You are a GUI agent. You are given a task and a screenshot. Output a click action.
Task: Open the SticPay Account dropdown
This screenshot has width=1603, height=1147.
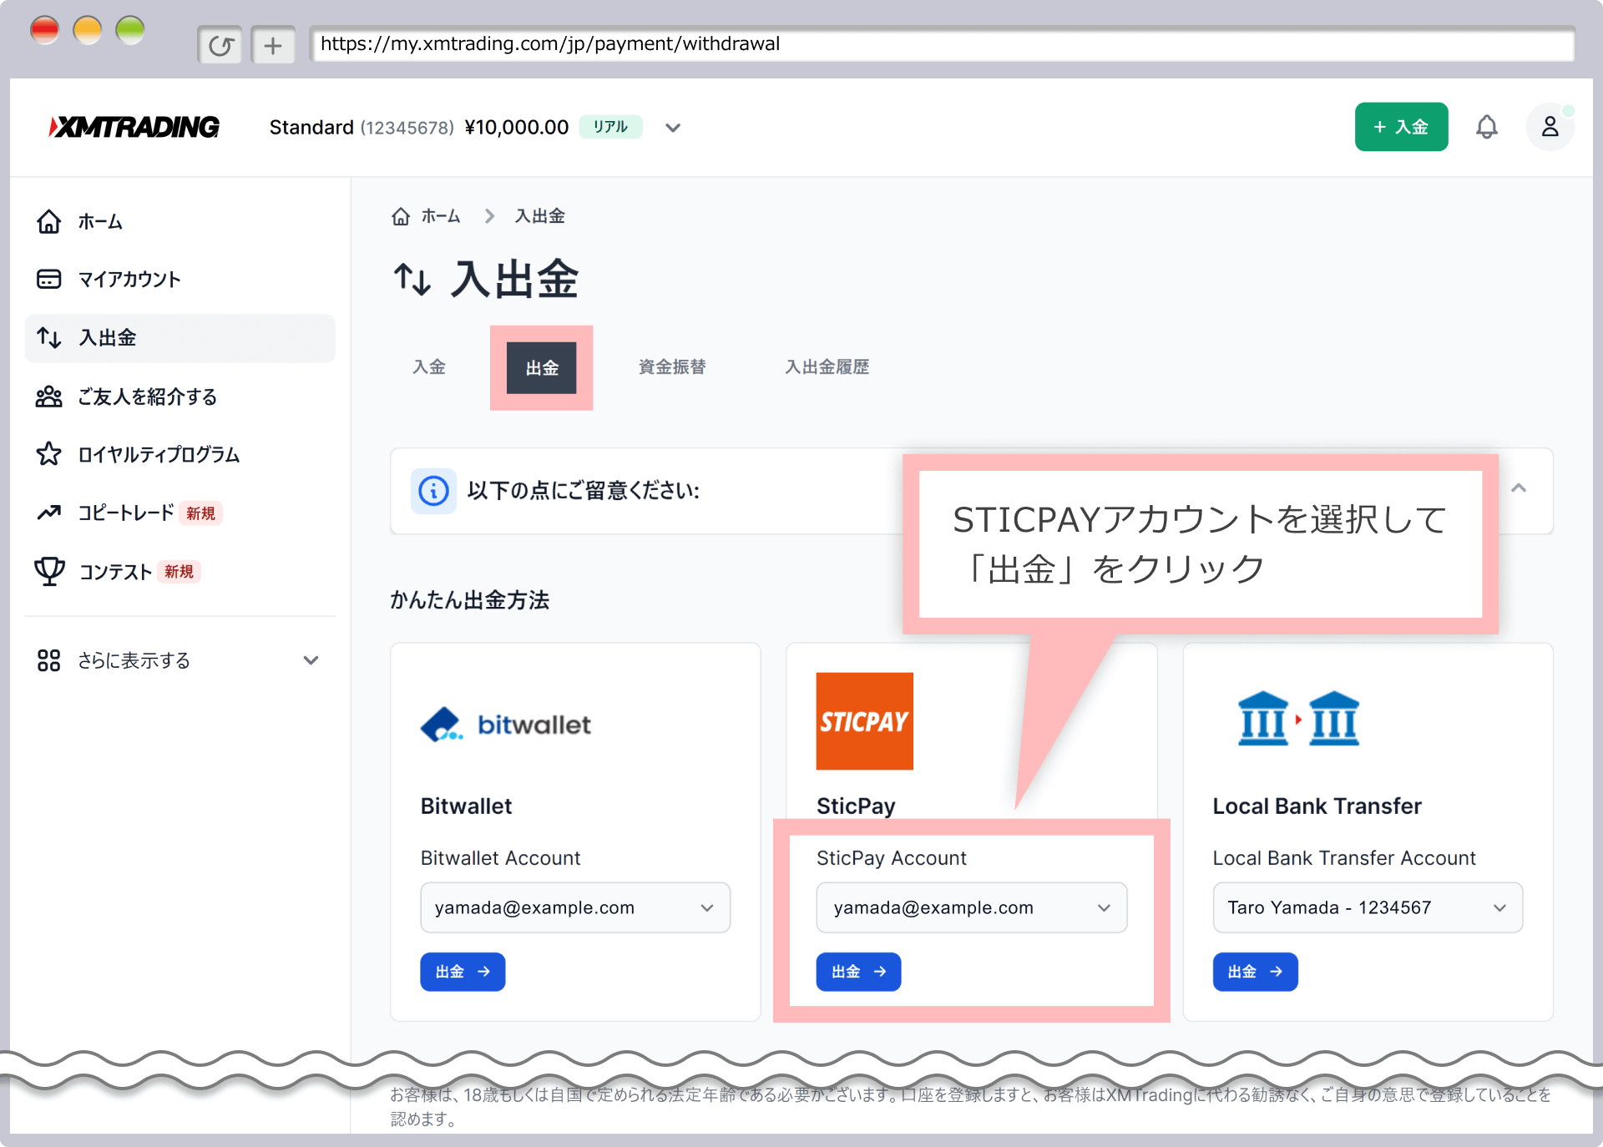coord(971,907)
